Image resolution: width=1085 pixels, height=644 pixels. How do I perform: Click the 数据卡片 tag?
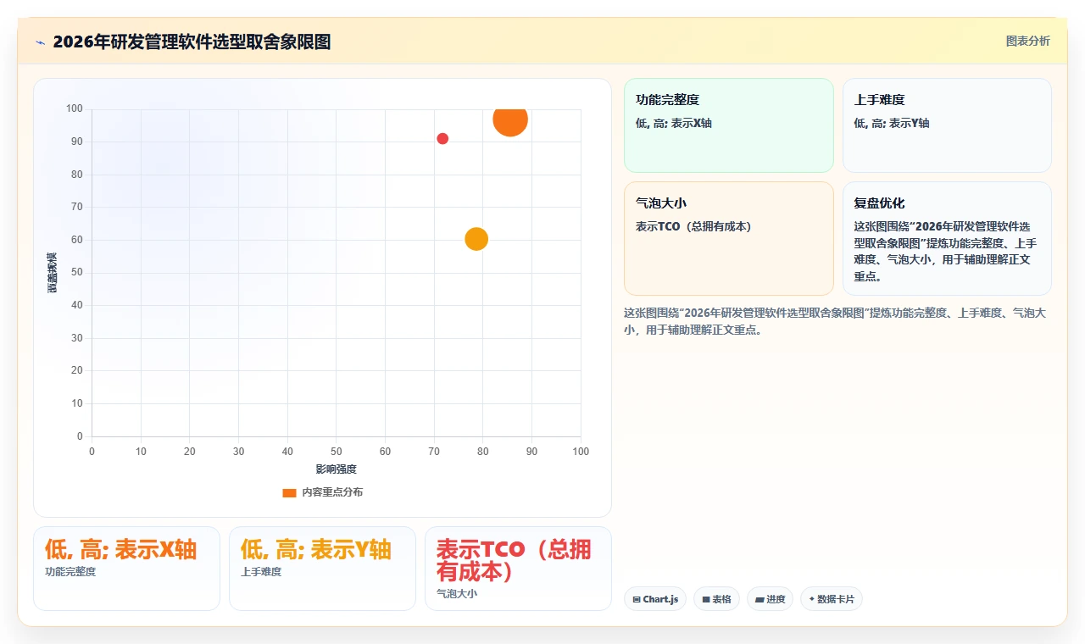[x=832, y=599]
